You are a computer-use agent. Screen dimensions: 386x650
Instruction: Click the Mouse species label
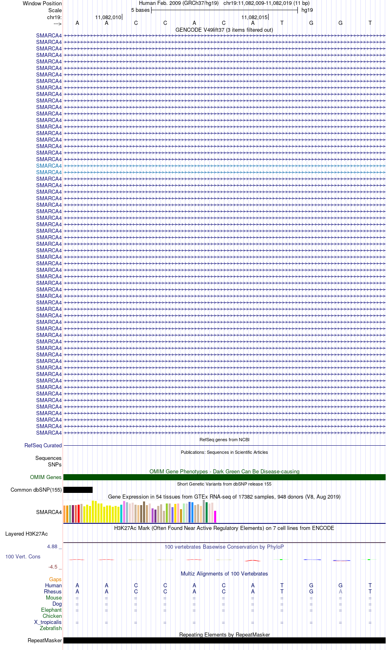click(x=54, y=597)
